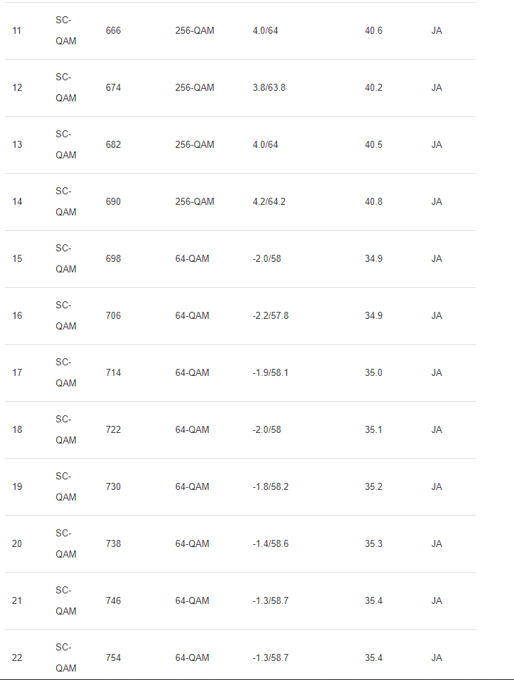The height and width of the screenshot is (680, 514).
Task: Select SC-QAM type for channel 19
Action: pyautogui.click(x=66, y=486)
